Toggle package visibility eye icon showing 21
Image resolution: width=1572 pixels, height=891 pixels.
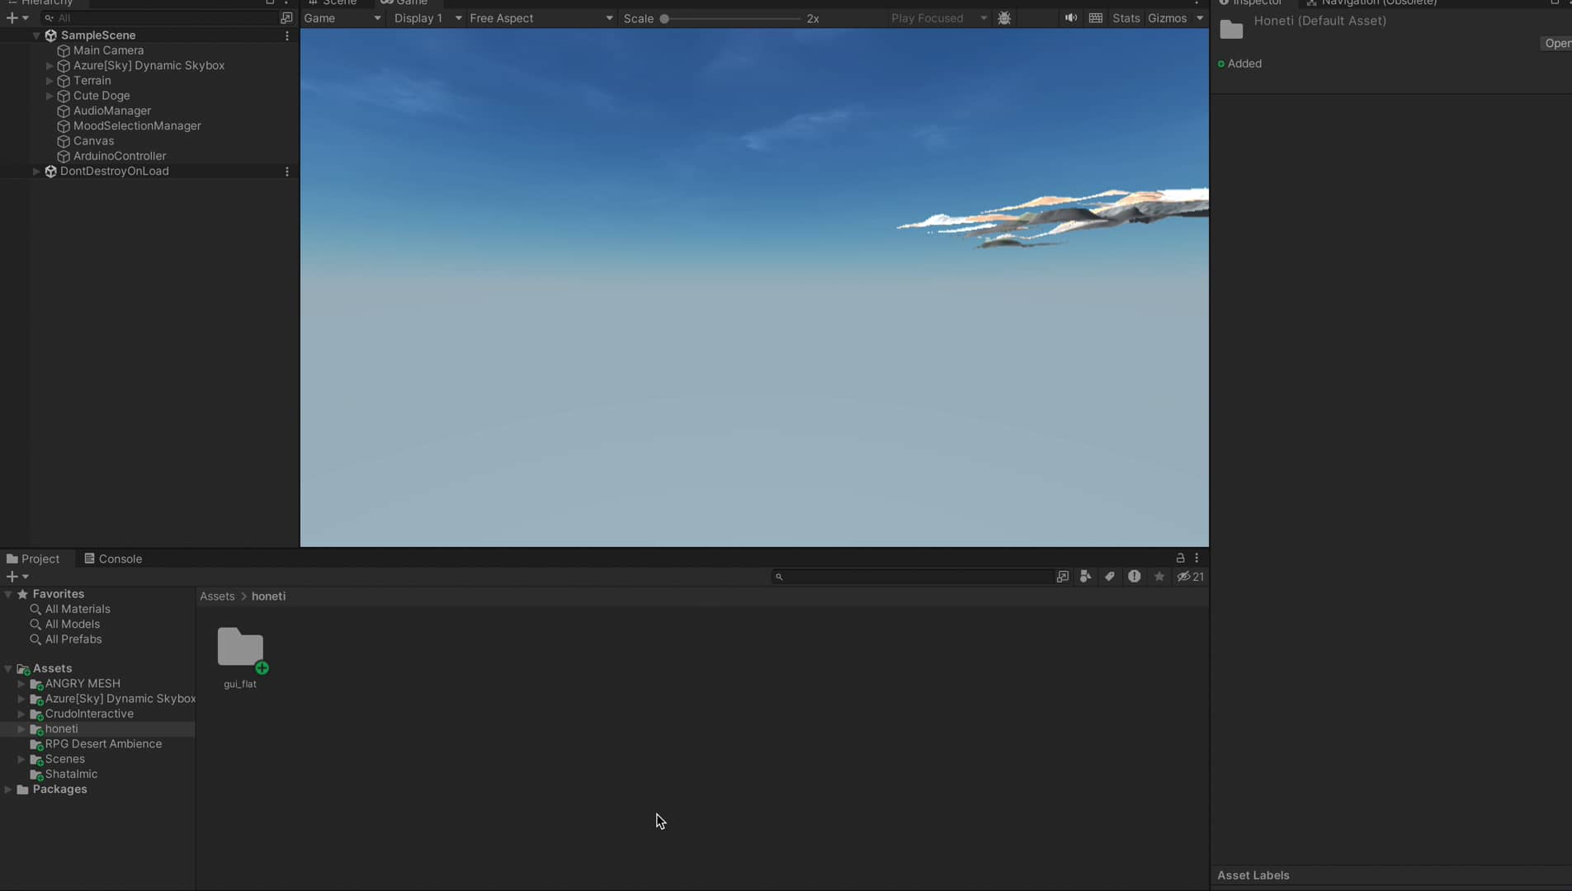pyautogui.click(x=1189, y=577)
